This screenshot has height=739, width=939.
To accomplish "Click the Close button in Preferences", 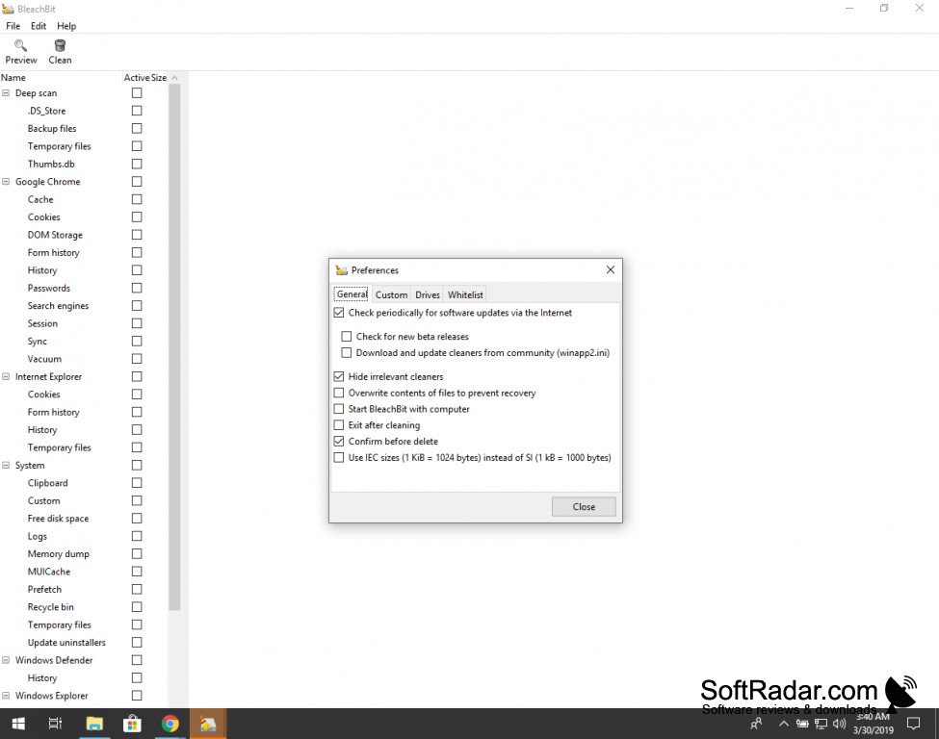I will (x=584, y=507).
